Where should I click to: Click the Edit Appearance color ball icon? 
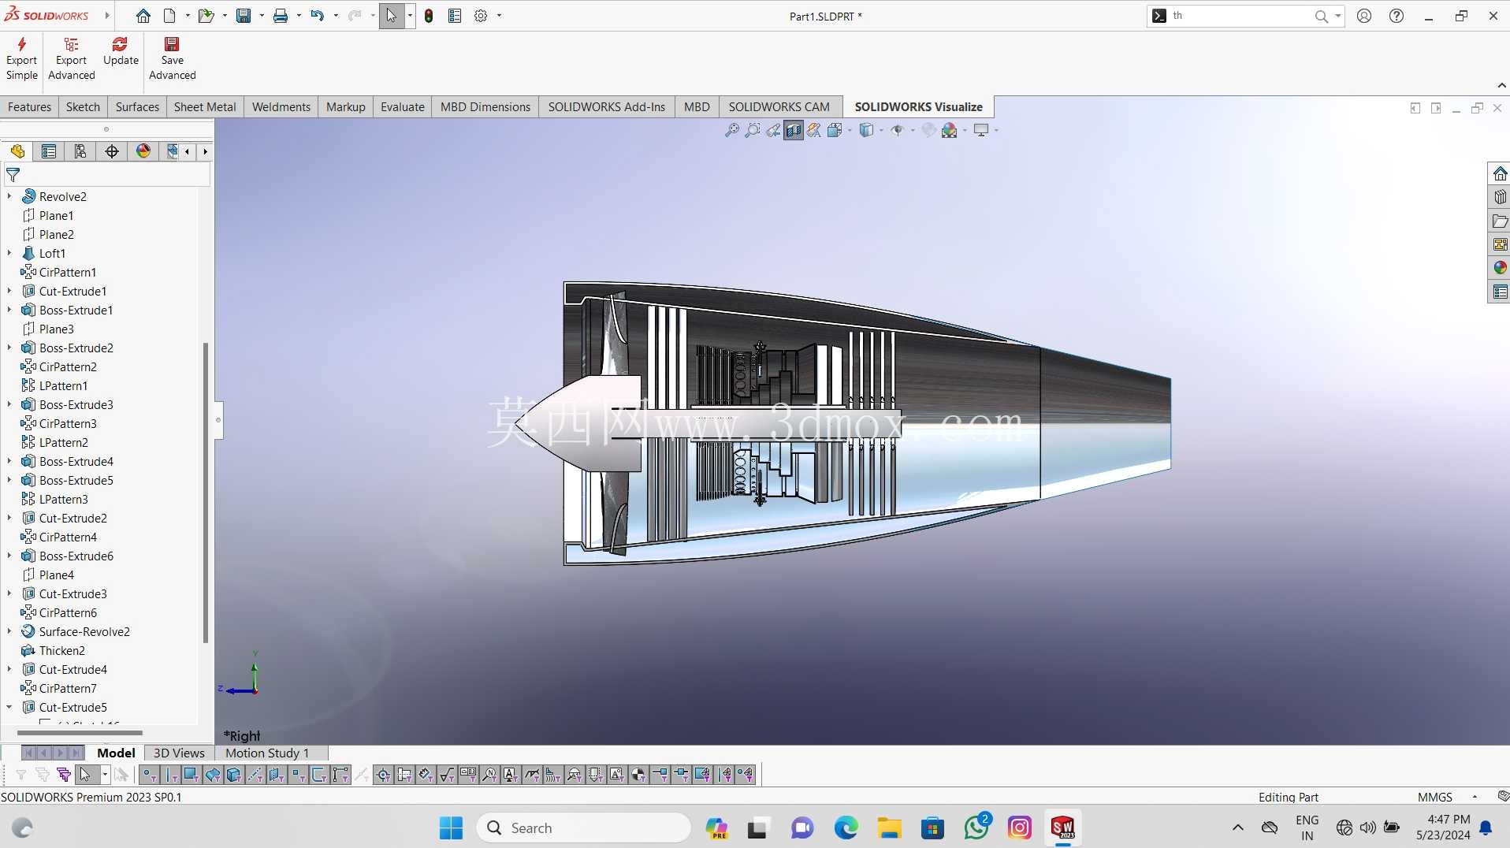coord(950,130)
